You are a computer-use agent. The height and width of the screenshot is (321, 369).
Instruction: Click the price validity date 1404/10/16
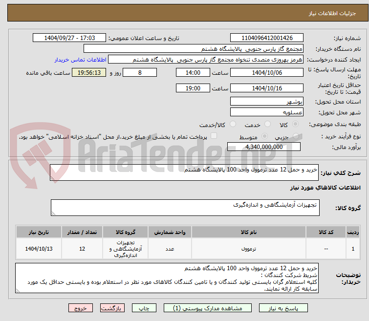[x=267, y=88]
